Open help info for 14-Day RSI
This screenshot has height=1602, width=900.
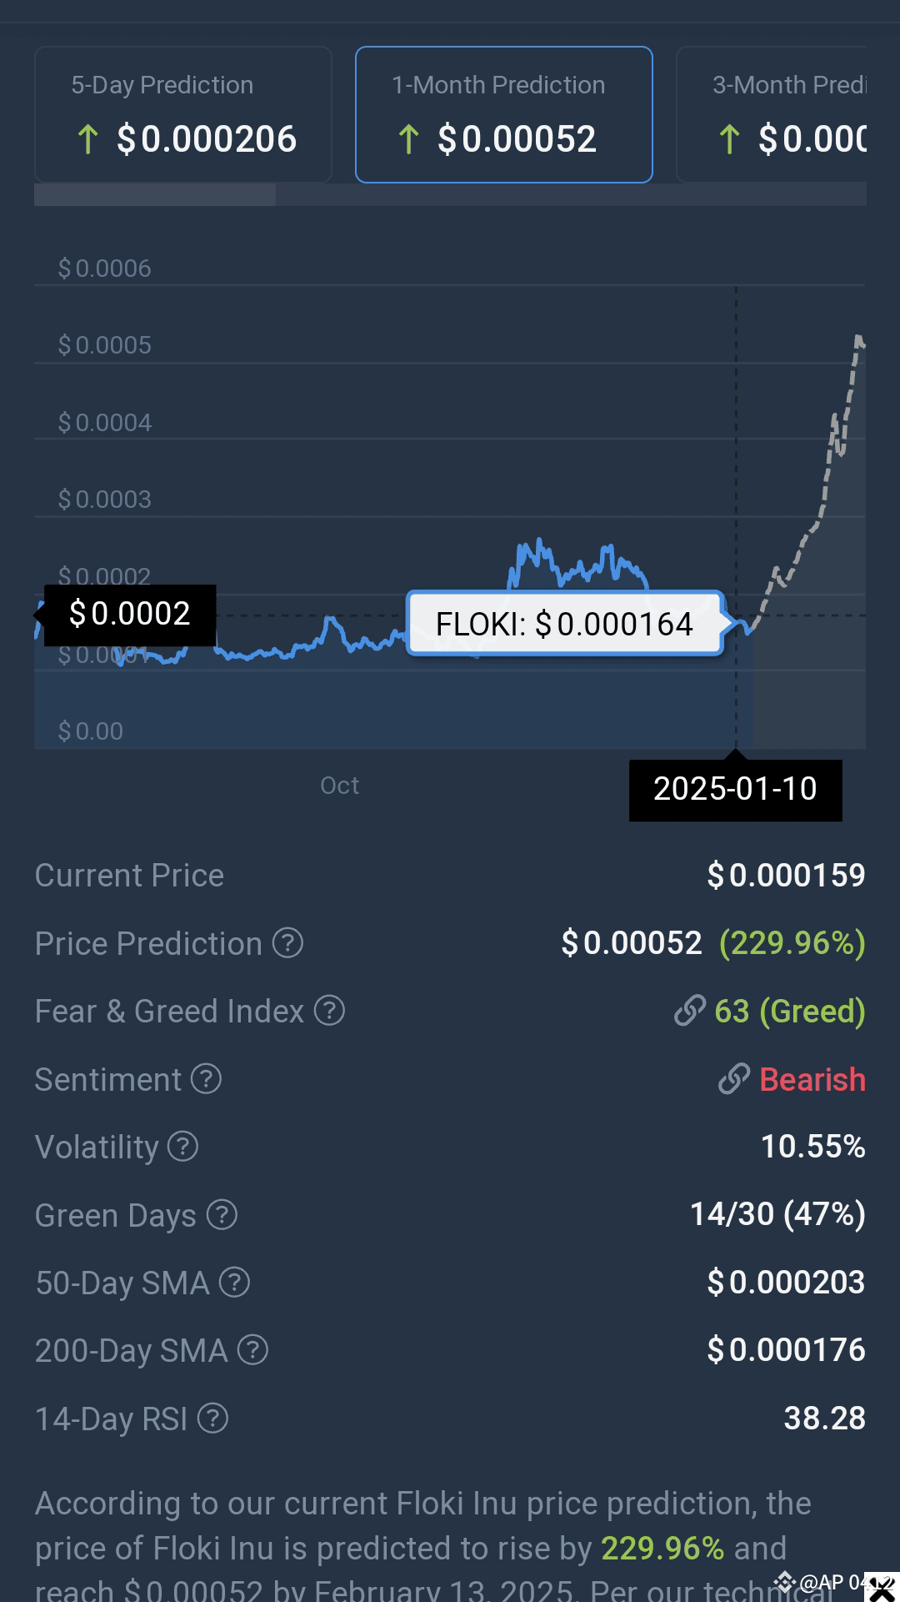point(211,1419)
